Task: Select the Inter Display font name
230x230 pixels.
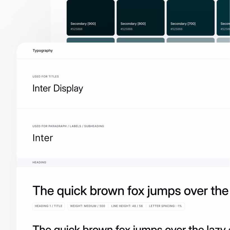Action: 58,88
